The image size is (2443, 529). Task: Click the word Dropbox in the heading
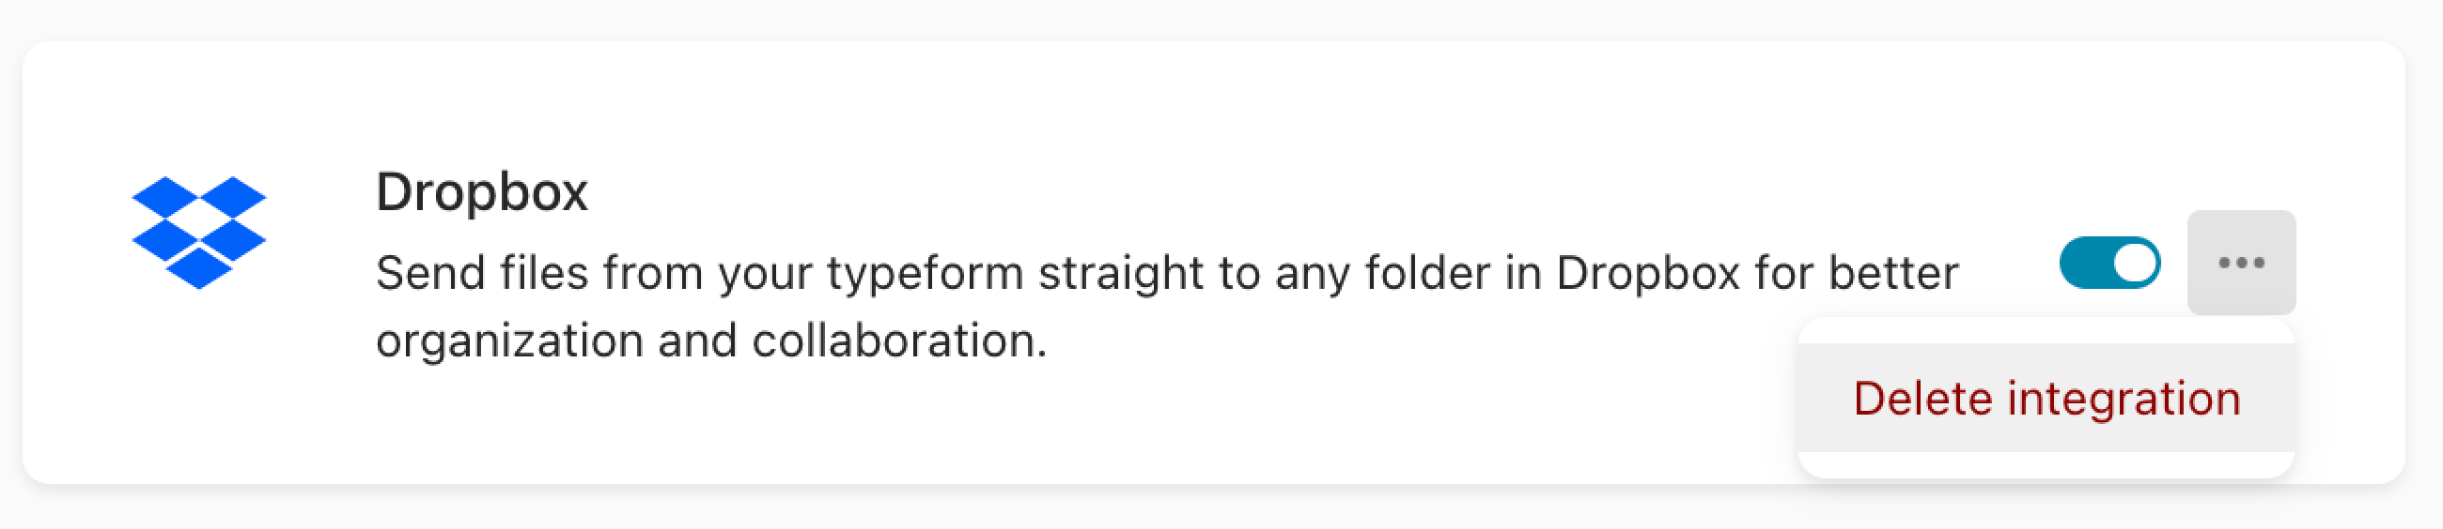pos(482,192)
